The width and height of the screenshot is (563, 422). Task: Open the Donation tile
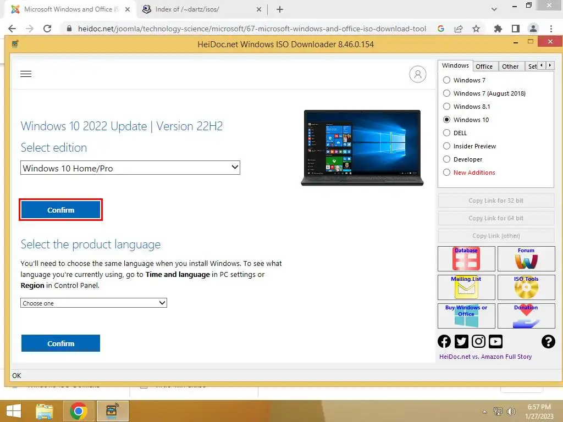click(x=526, y=316)
